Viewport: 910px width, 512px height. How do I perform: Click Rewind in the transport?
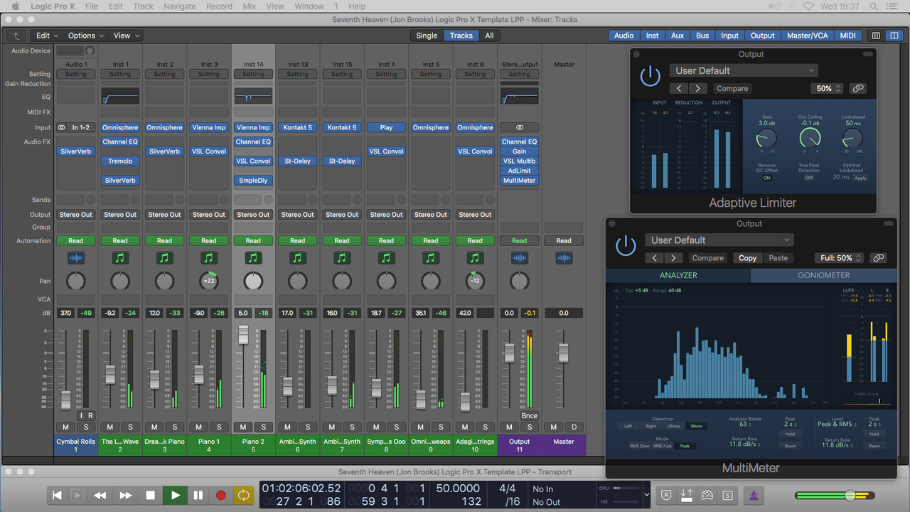100,495
